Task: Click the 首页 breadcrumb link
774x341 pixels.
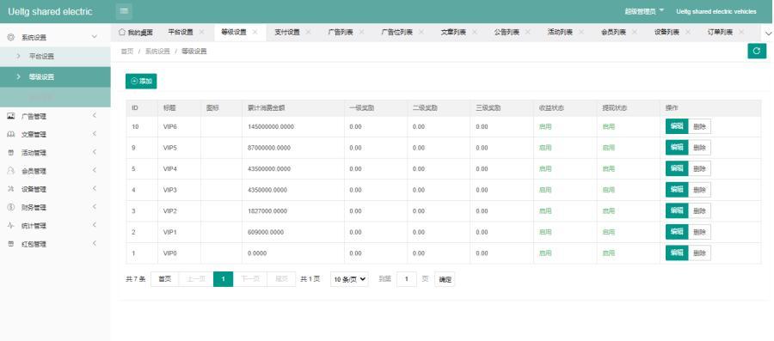Action: pos(127,52)
